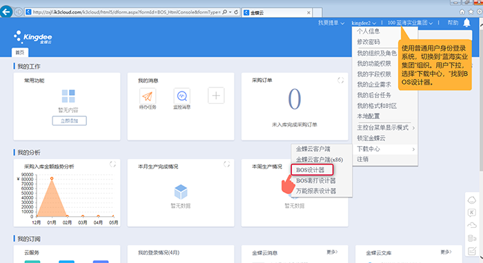The width and height of the screenshot is (483, 263).
Task: Click the browser back arrow button
Action: [6, 12]
